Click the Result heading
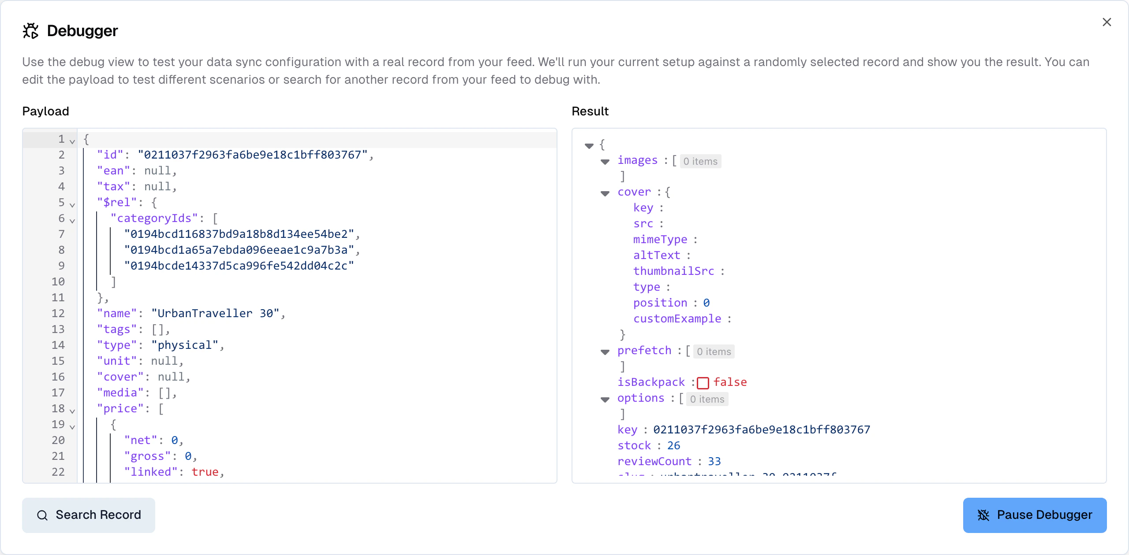The image size is (1129, 555). [x=590, y=111]
